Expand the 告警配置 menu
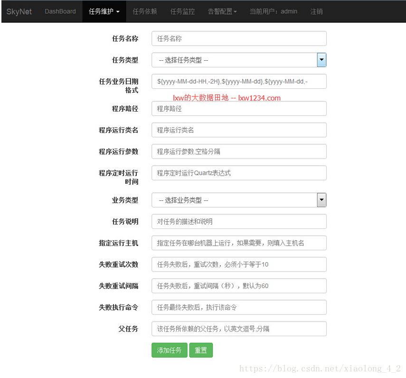The width and height of the screenshot is (406, 378). click(222, 11)
